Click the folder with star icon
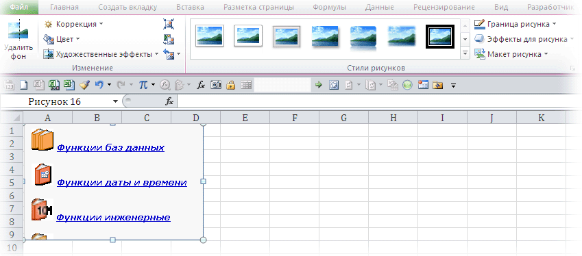Screen dimensions: 582x256 click(x=438, y=85)
